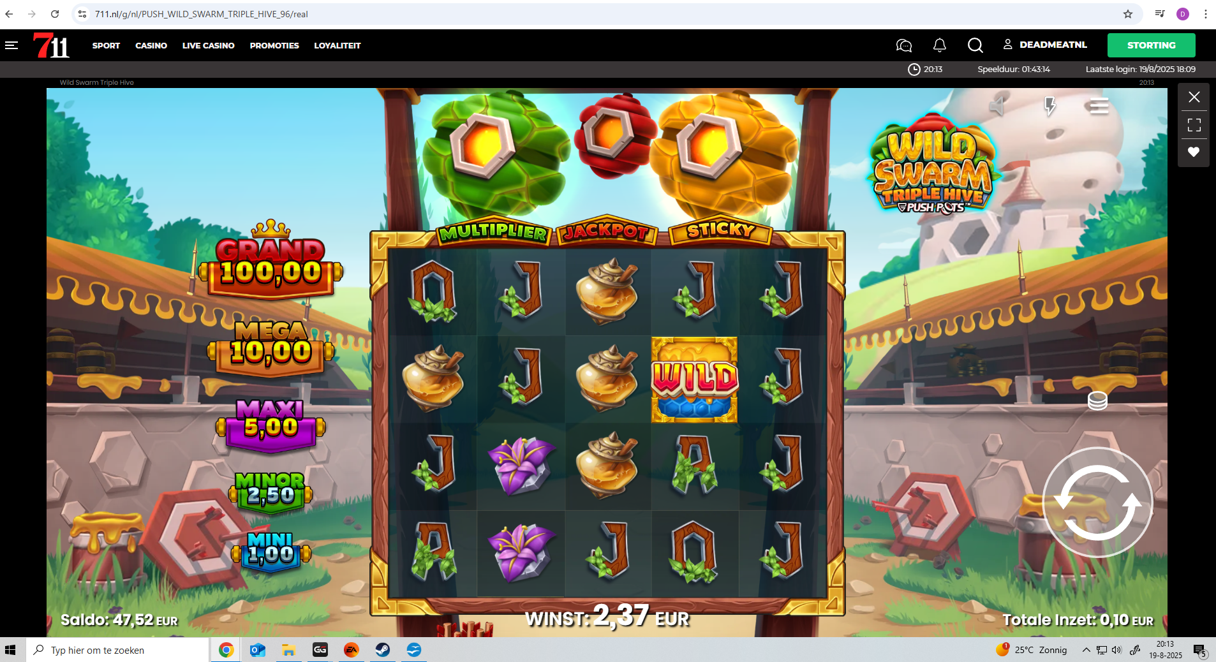Reload the page in the browser
1216x662 pixels.
[55, 14]
